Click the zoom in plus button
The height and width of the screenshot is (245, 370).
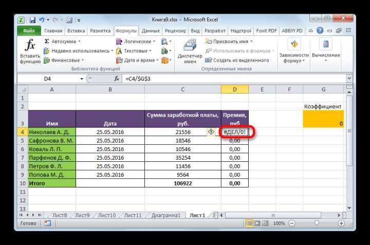tap(341, 223)
